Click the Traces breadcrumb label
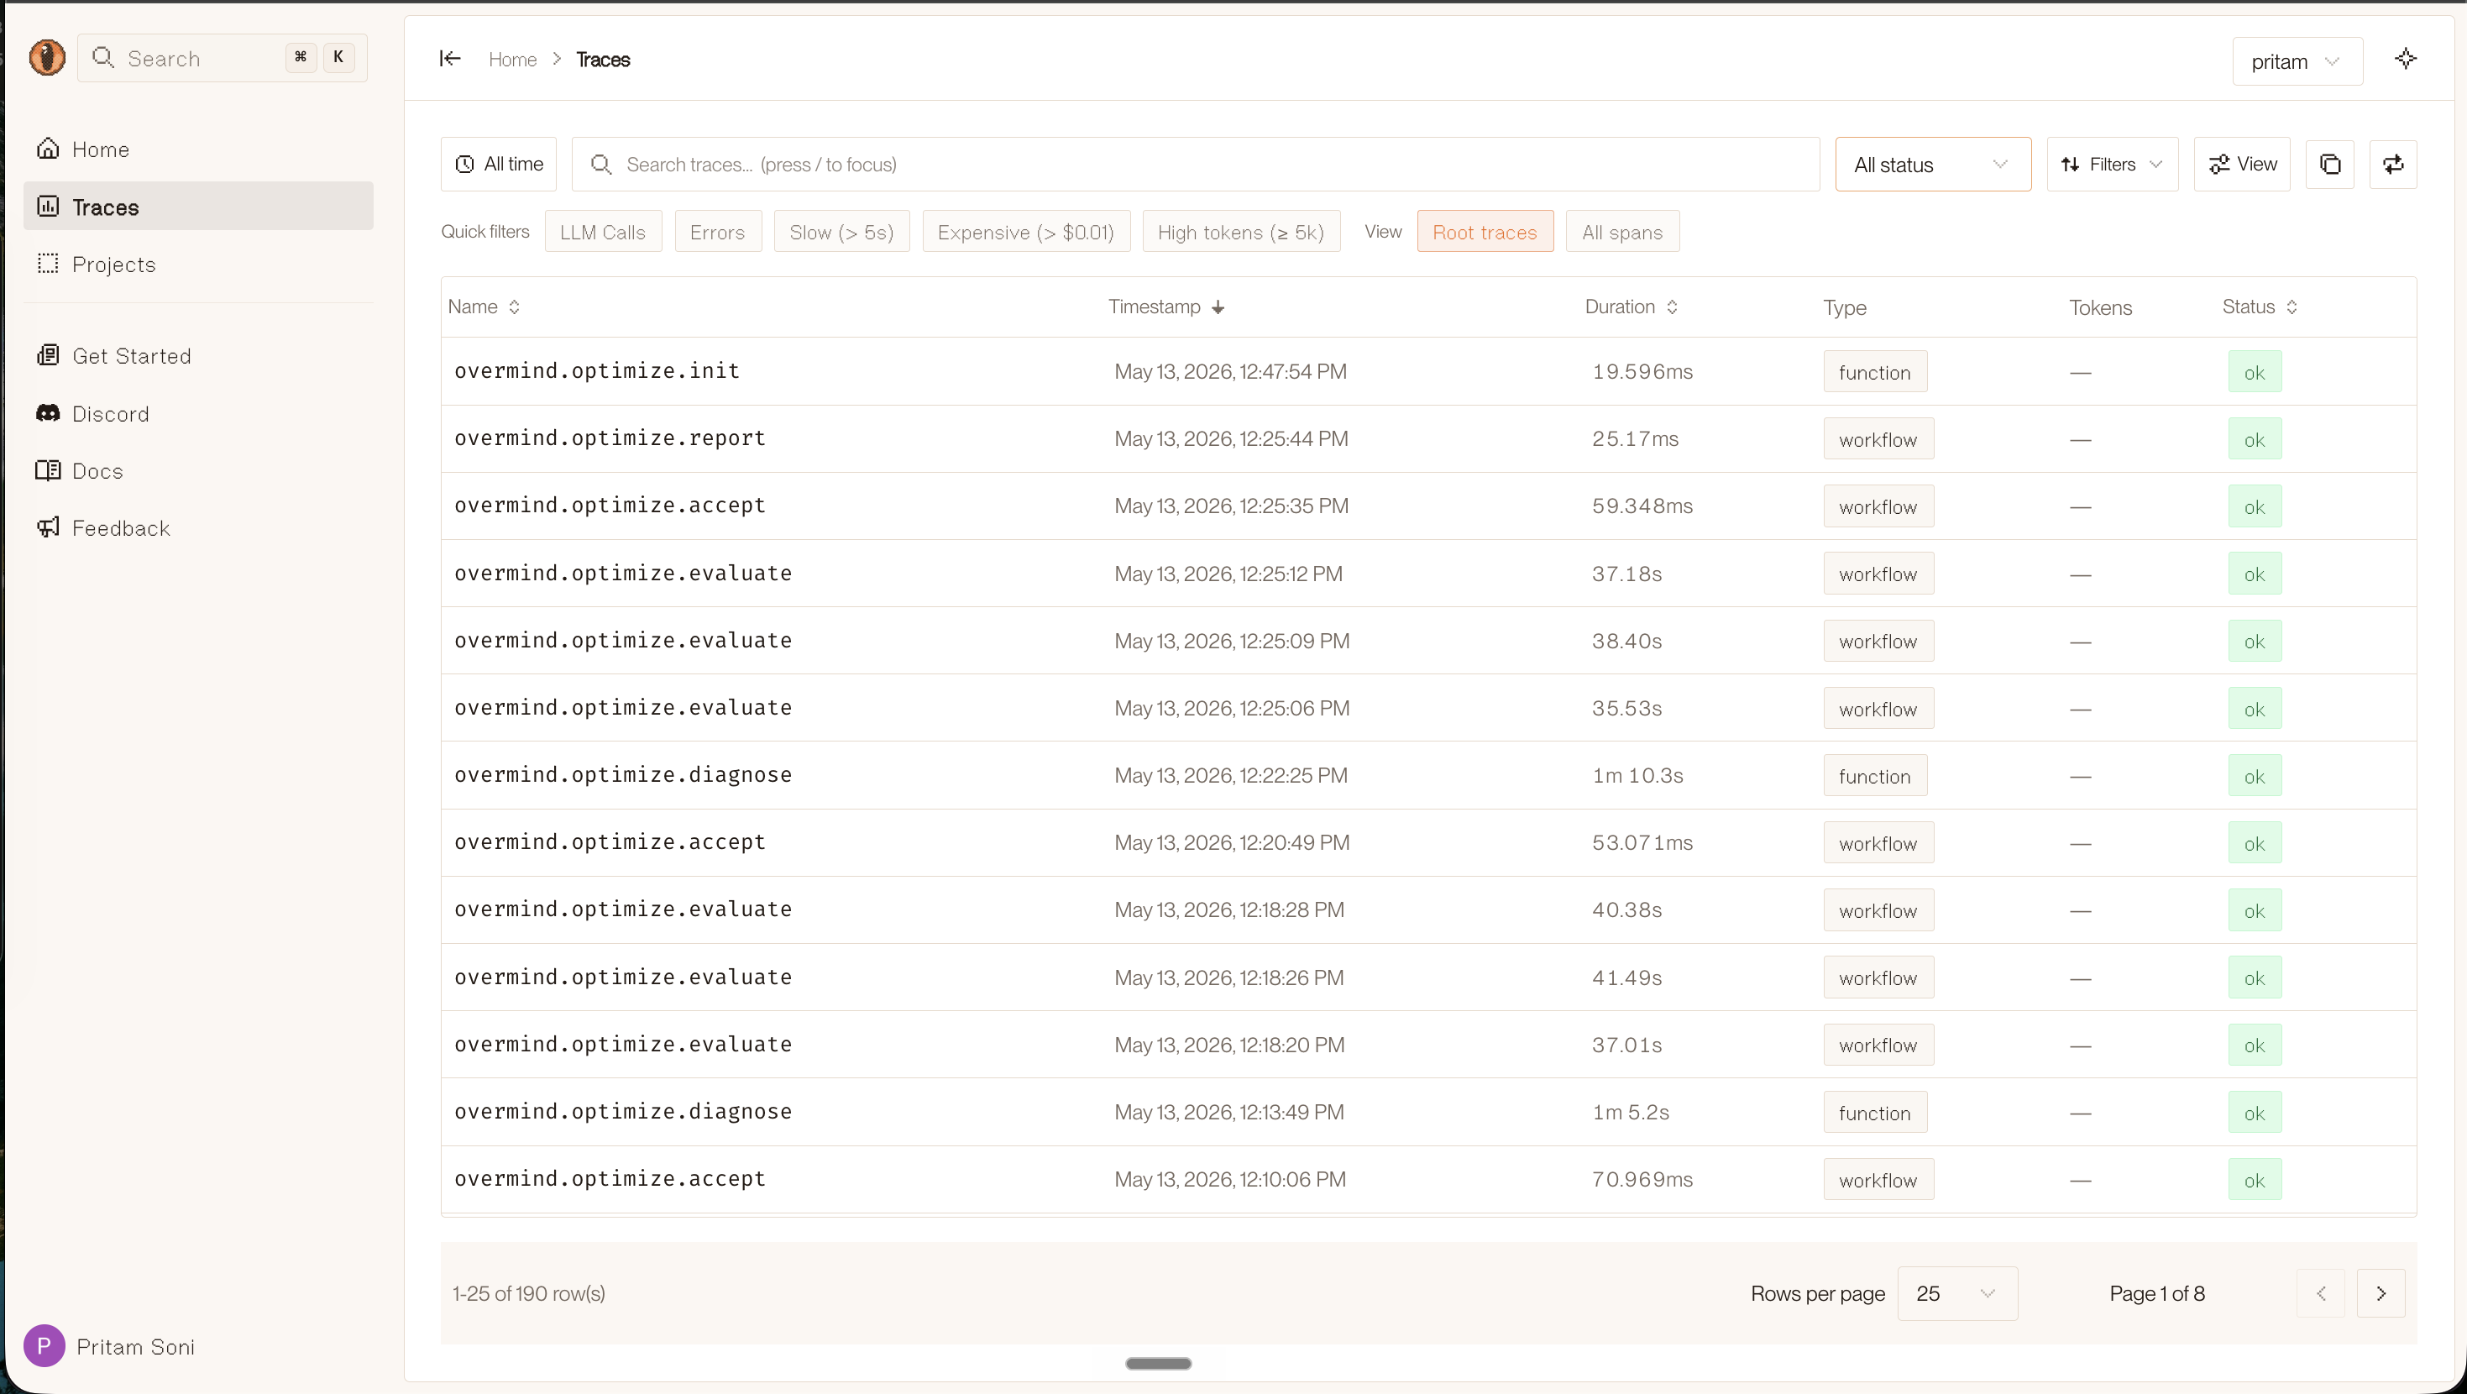Viewport: 2467px width, 1394px height. point(604,60)
